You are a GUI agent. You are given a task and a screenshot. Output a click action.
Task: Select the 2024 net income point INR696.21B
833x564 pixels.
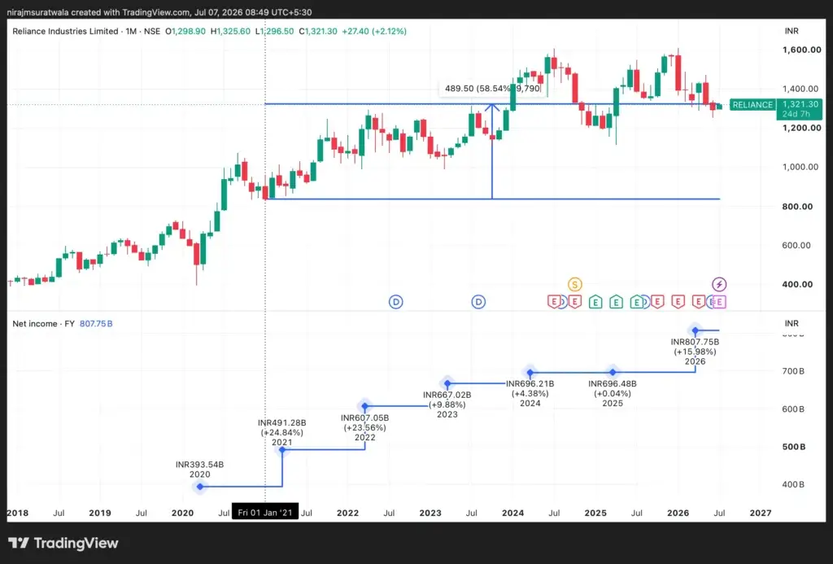pyautogui.click(x=530, y=372)
